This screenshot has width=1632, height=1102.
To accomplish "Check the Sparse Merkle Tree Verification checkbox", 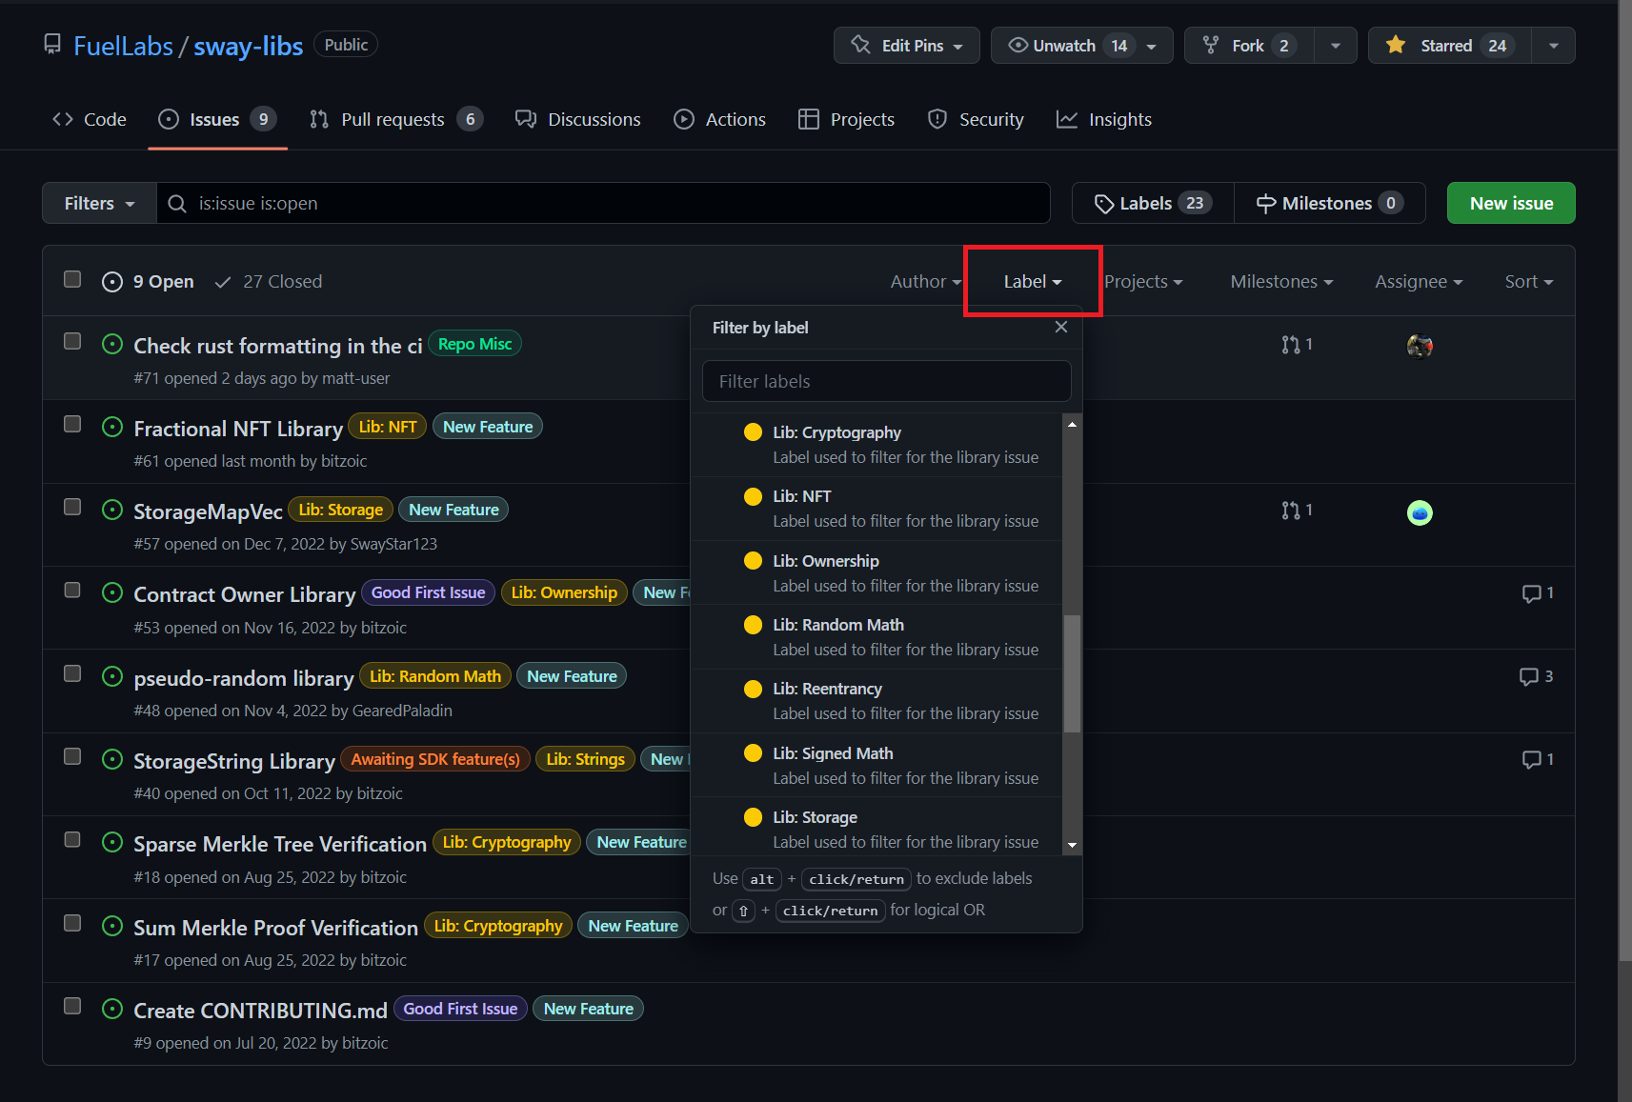I will point(72,839).
